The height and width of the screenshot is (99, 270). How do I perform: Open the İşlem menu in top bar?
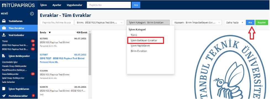tap(44, 5)
